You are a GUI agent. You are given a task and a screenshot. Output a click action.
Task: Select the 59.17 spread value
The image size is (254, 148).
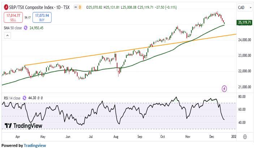click(x=27, y=17)
